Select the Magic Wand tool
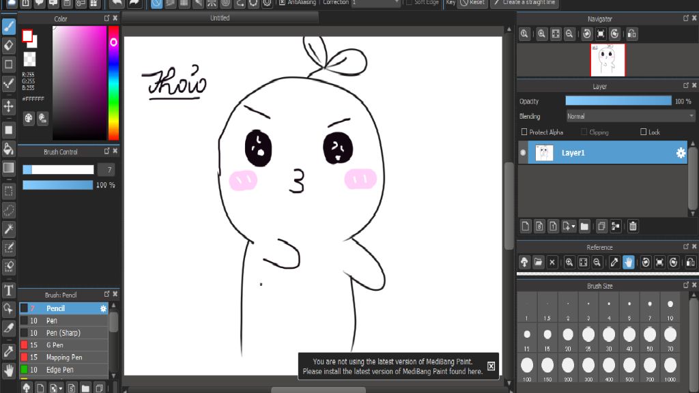Viewport: 699px width, 393px height. [x=8, y=229]
